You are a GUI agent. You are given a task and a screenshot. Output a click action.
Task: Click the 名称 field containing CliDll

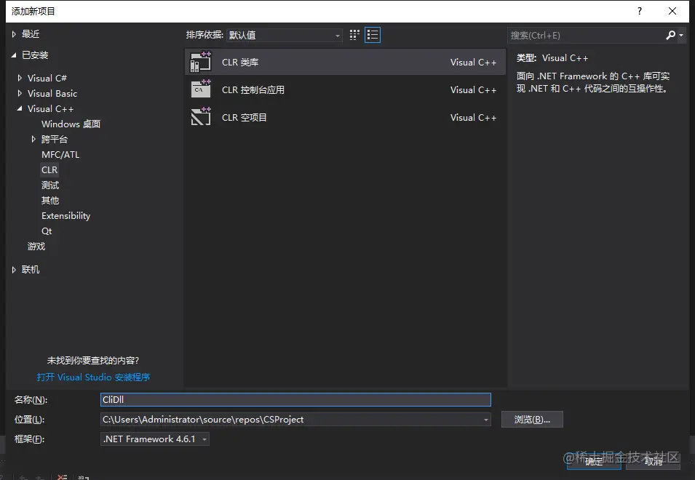coord(295,399)
